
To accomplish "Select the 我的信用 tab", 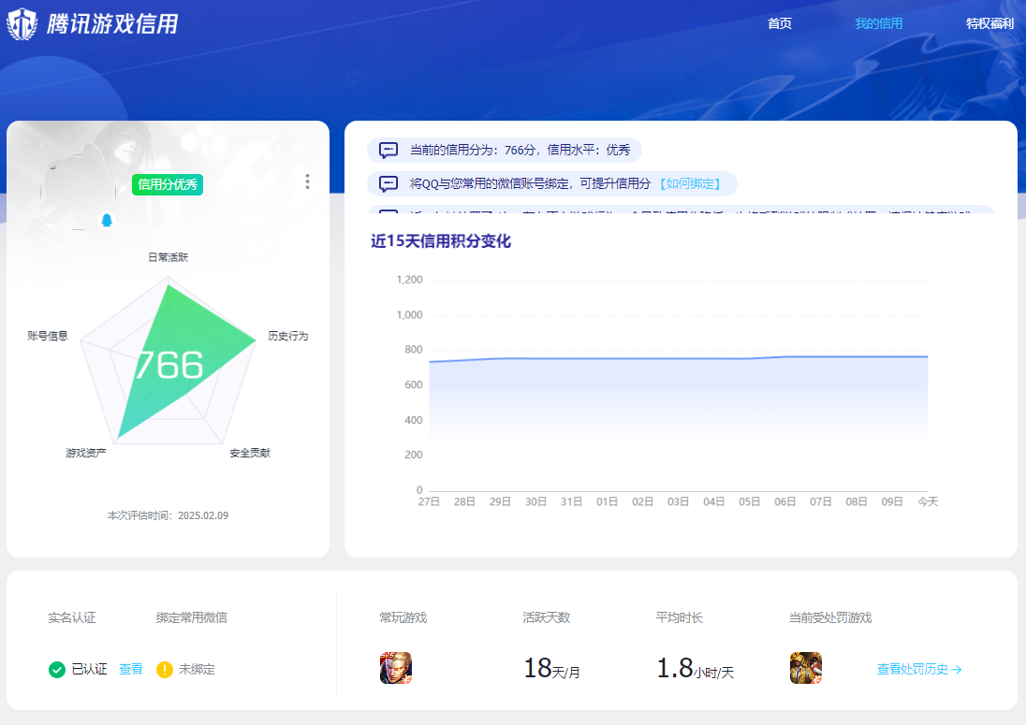I will tap(879, 23).
